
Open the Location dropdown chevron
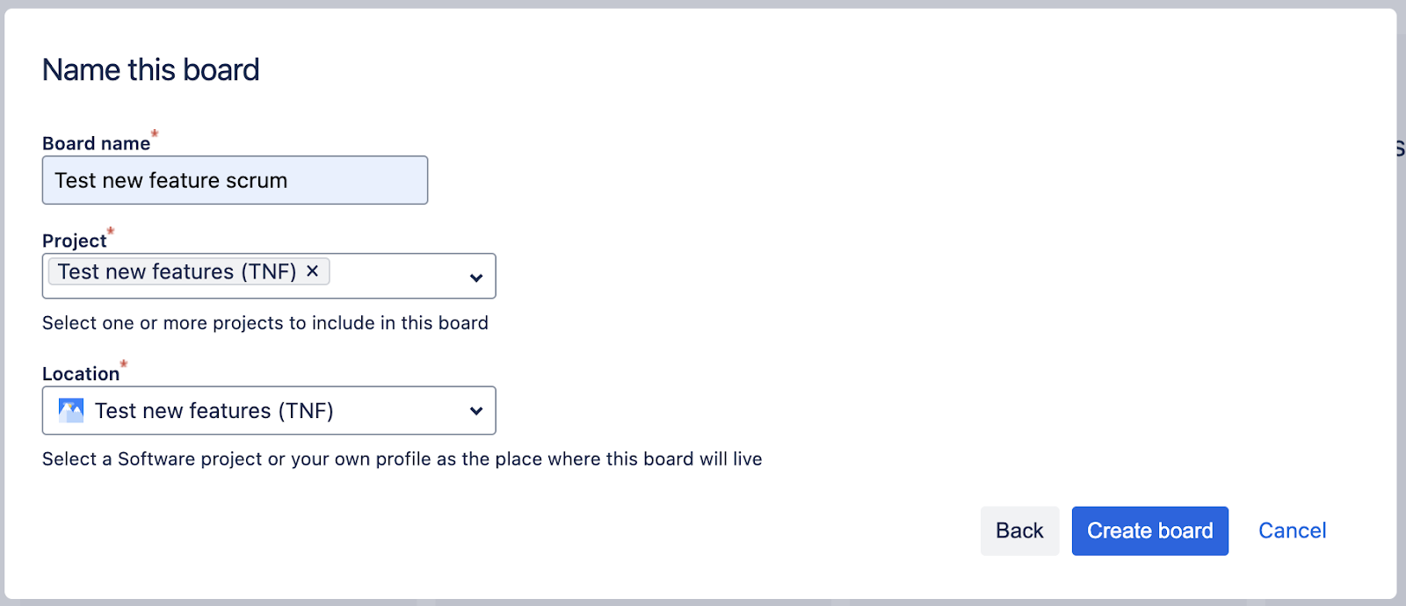(x=476, y=410)
